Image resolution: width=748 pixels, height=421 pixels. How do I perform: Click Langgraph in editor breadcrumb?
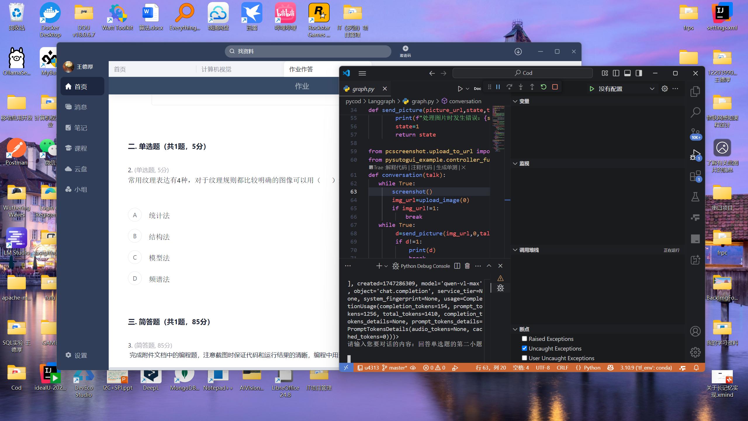pyautogui.click(x=381, y=101)
